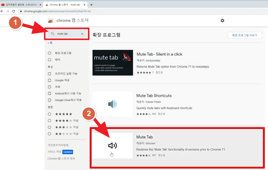The width and height of the screenshot is (268, 170).
Task: Select the 확장 프로그램 radio button
Action: (49, 53)
